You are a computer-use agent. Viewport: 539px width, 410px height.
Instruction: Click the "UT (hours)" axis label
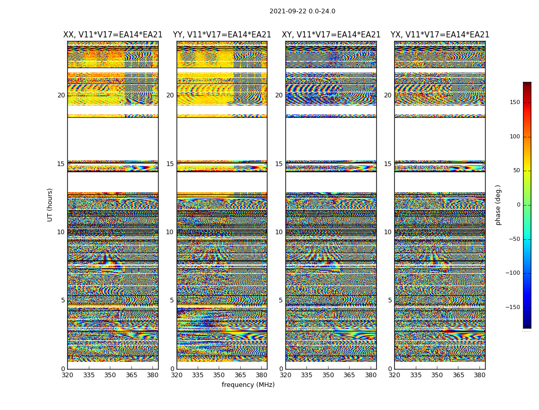(x=50, y=205)
